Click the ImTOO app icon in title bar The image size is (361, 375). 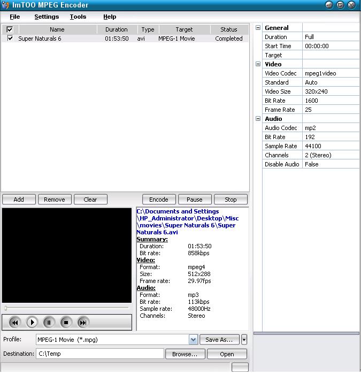coord(5,5)
